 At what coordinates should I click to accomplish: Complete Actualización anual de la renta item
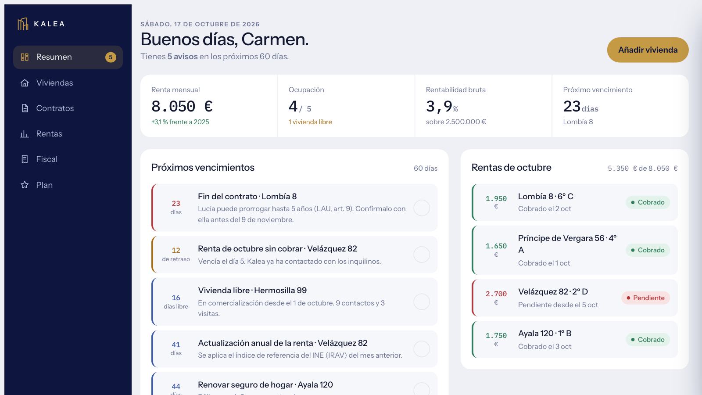click(x=422, y=349)
